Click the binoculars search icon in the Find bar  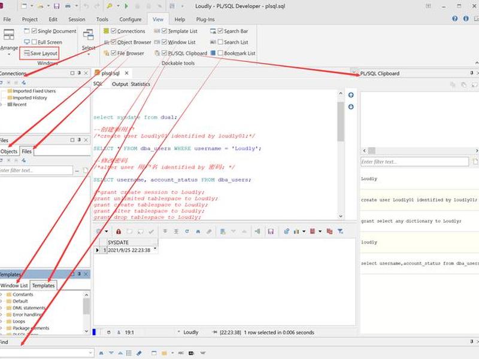click(x=101, y=353)
